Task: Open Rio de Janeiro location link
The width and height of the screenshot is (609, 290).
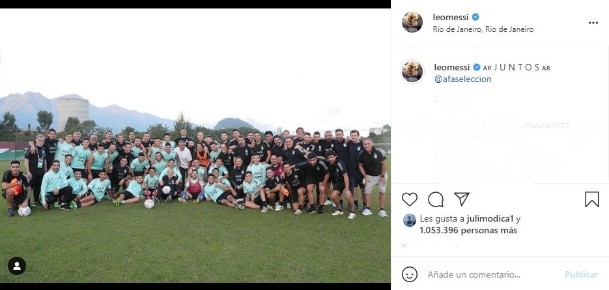Action: click(x=483, y=29)
